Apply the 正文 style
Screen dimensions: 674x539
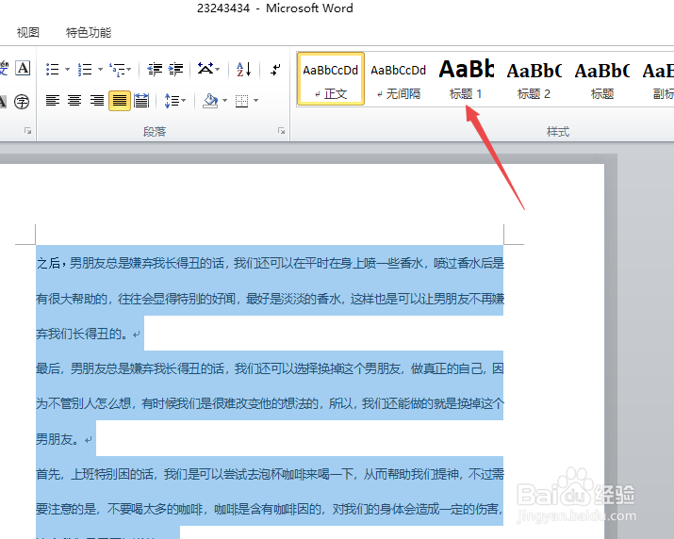(x=331, y=79)
